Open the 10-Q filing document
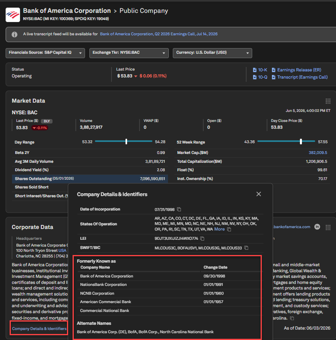 click(x=260, y=77)
